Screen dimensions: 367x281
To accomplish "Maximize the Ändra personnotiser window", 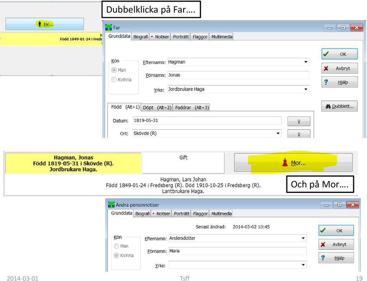I will (339, 205).
